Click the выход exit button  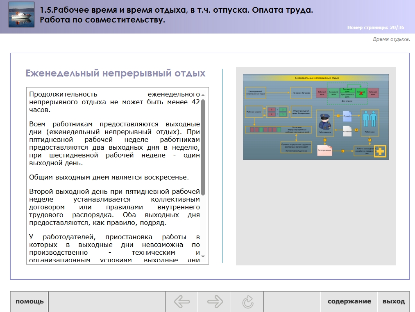coord(394,301)
